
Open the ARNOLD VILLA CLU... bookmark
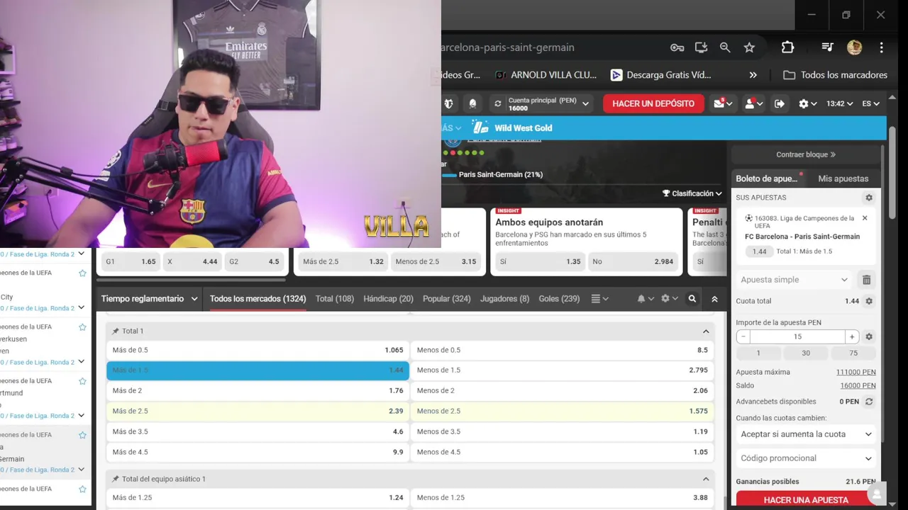(x=546, y=75)
